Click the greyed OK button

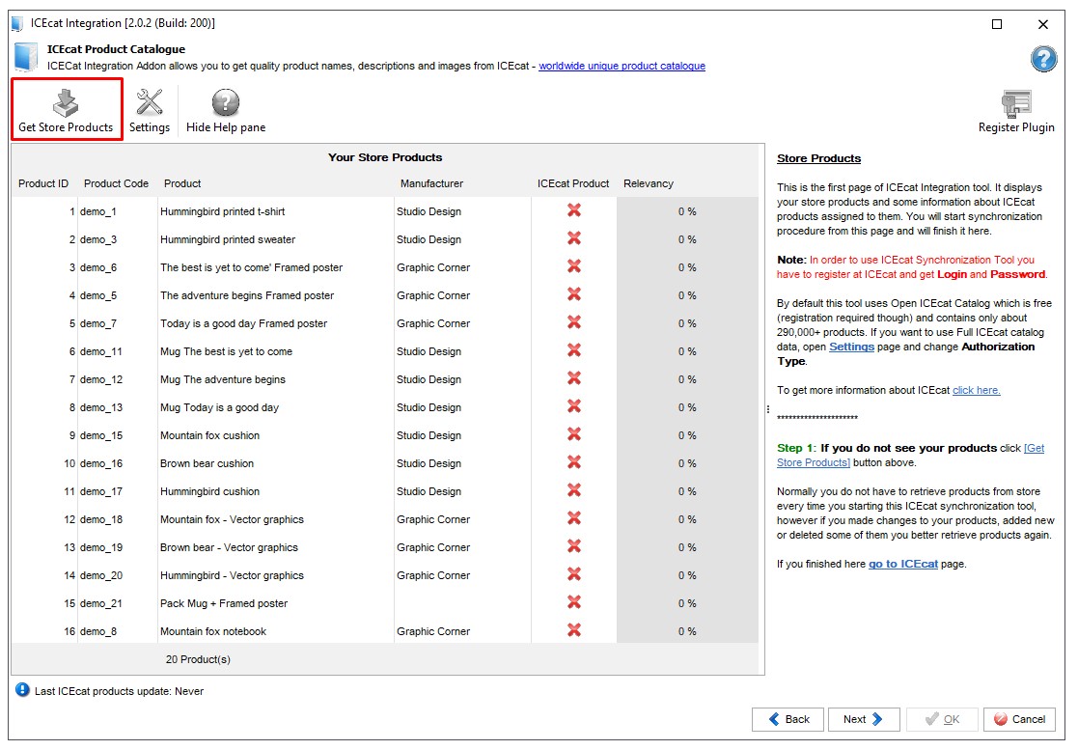click(x=942, y=719)
